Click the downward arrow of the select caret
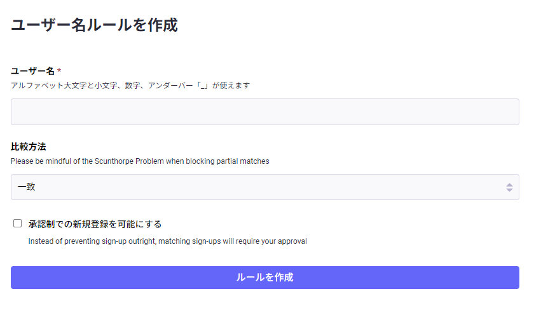Image resolution: width=534 pixels, height=322 pixels. (509, 190)
